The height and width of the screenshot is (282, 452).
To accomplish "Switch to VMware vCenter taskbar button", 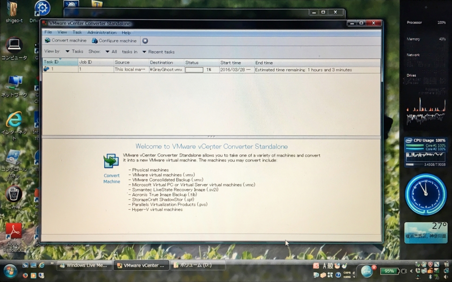I will [141, 266].
